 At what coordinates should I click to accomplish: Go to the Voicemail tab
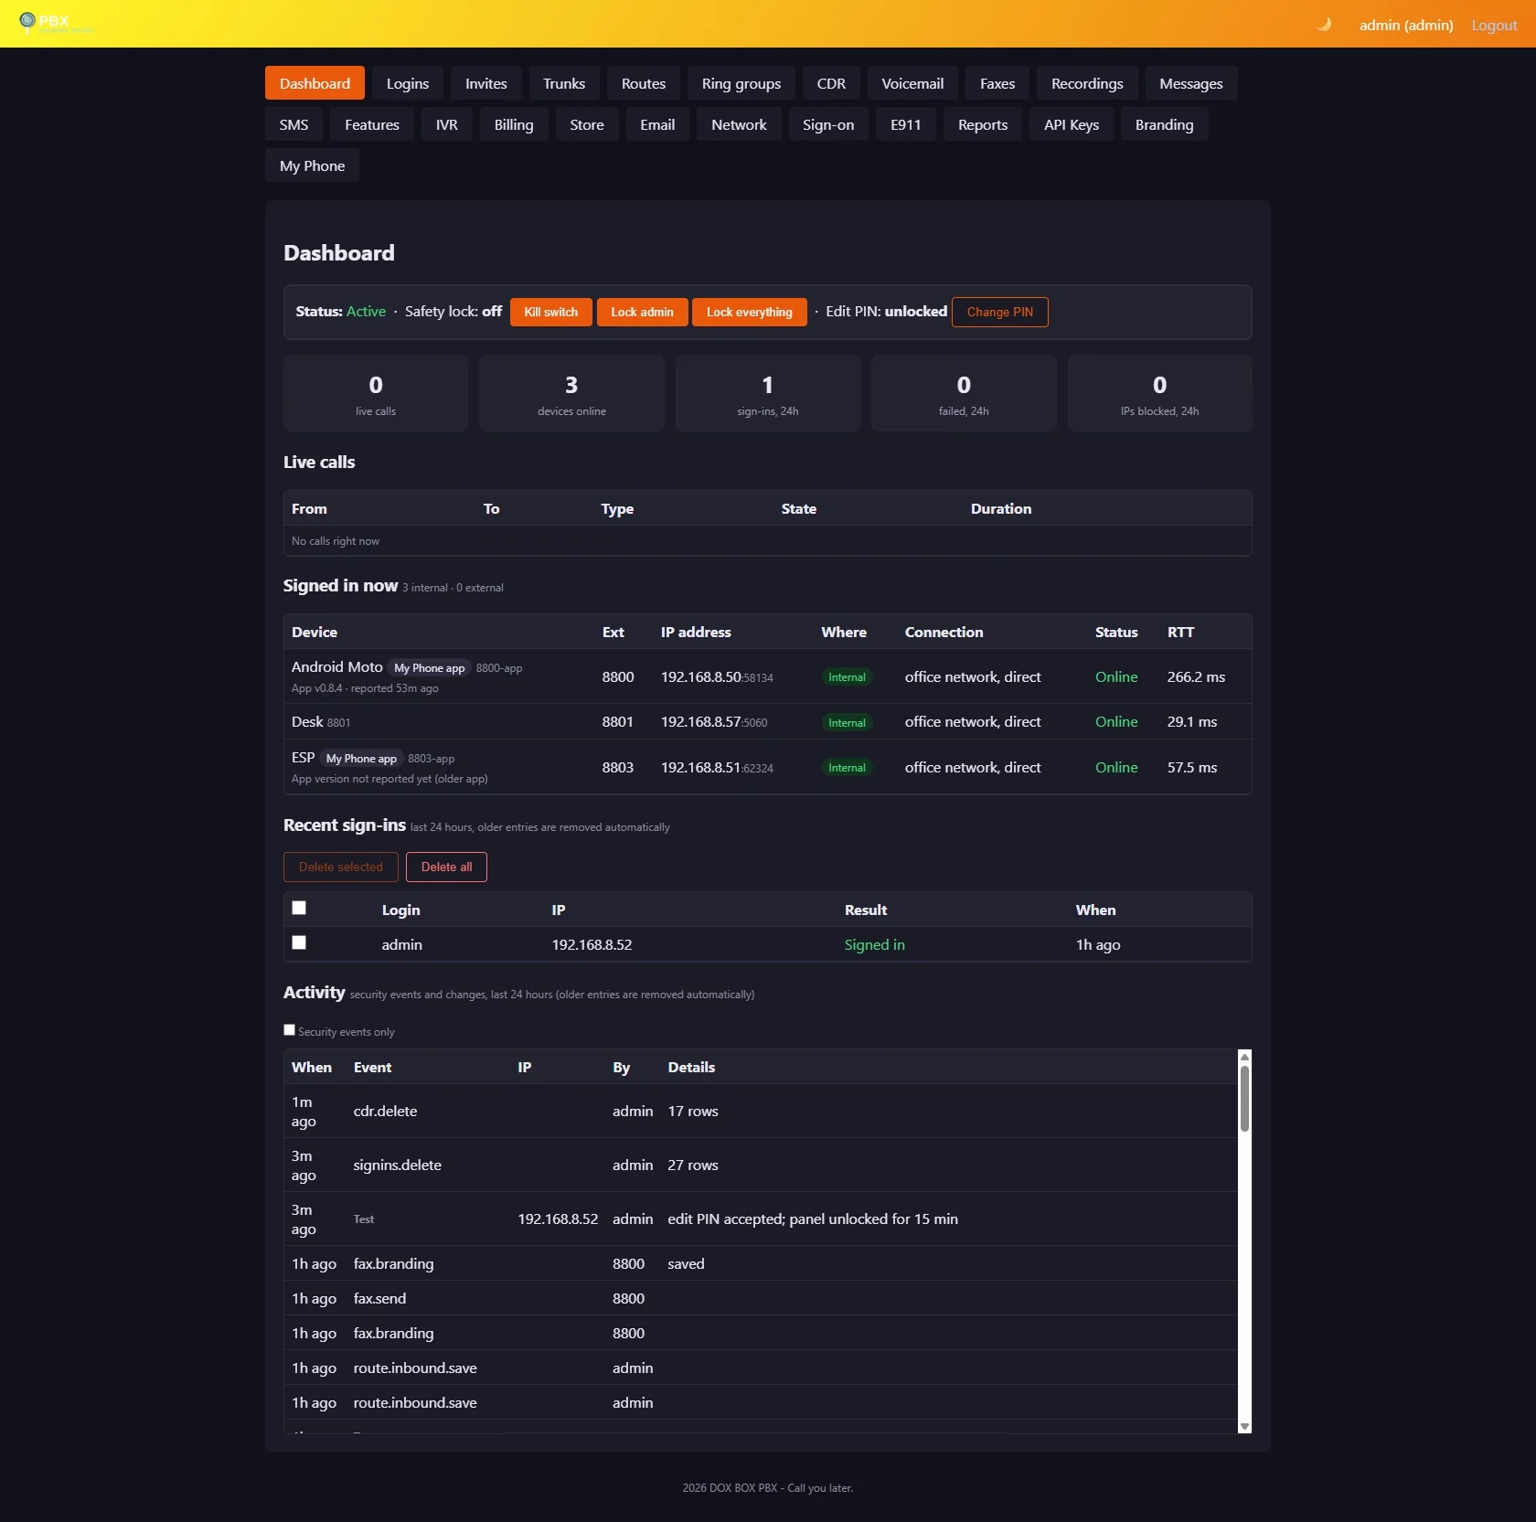coord(912,83)
